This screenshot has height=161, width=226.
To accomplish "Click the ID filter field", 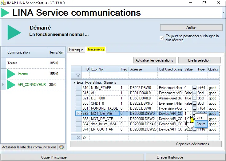I will pos(85,75).
